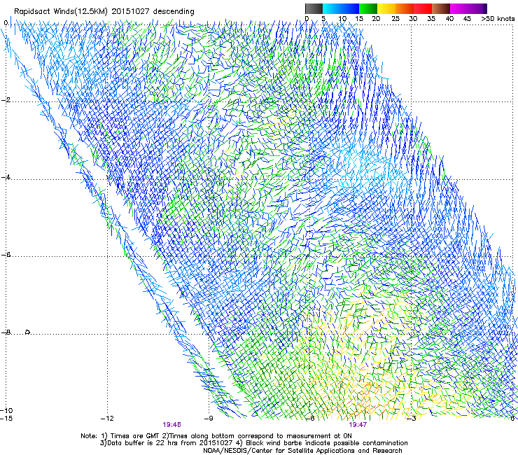Click the dark purple 45-50 knots swatch

(477, 8)
